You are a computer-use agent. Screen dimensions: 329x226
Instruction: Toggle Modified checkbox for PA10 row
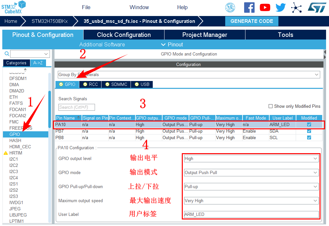pyautogui.click(x=309, y=124)
